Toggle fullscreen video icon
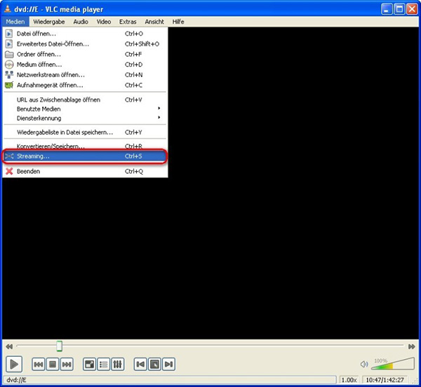 [x=89, y=365]
